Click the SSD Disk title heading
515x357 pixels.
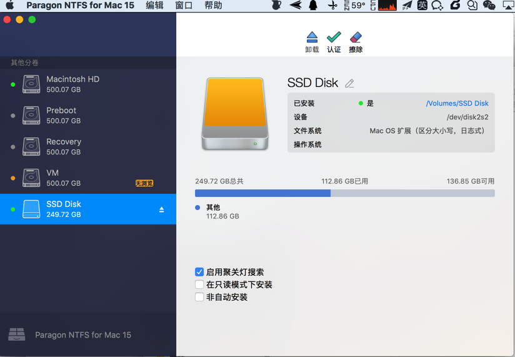(x=312, y=83)
